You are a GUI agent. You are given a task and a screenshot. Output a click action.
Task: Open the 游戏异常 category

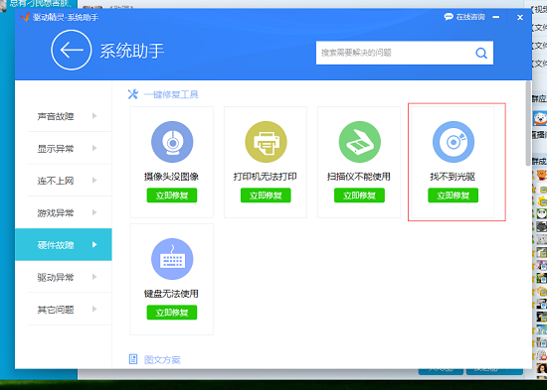pyautogui.click(x=63, y=212)
